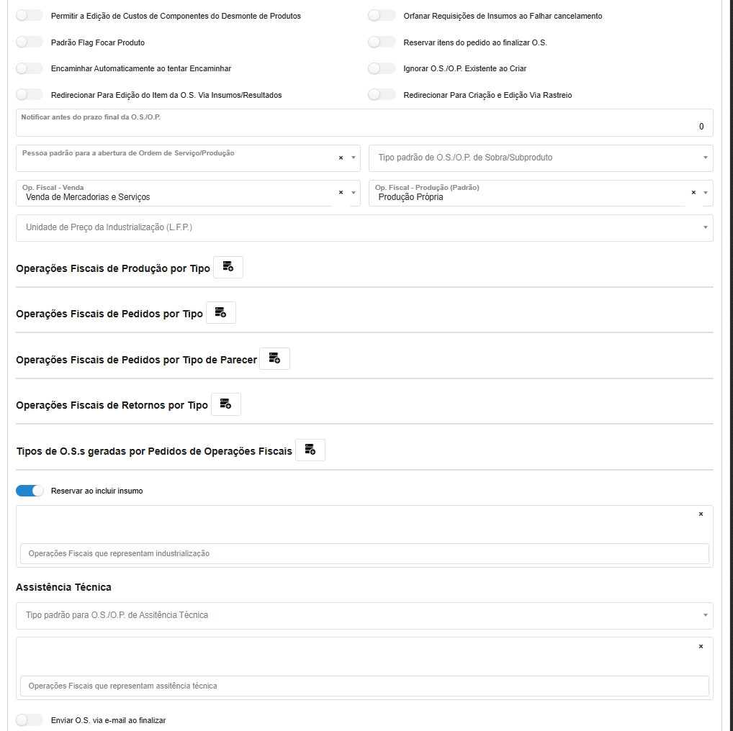
Task: Enable Padrão Flag Focar Produto
Action: [x=30, y=42]
